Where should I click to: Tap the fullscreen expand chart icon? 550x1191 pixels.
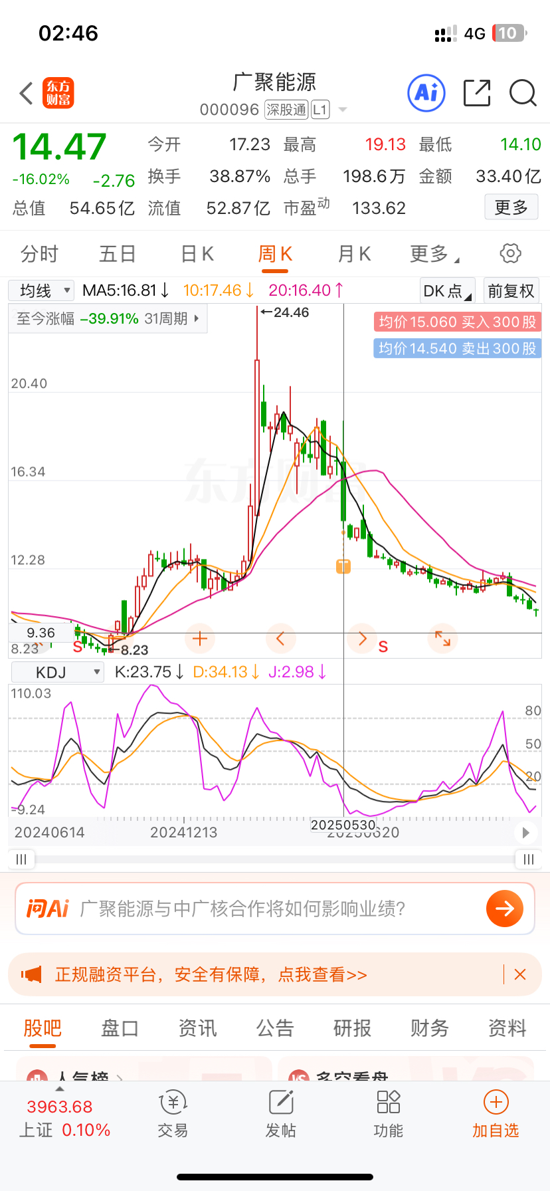click(x=442, y=639)
